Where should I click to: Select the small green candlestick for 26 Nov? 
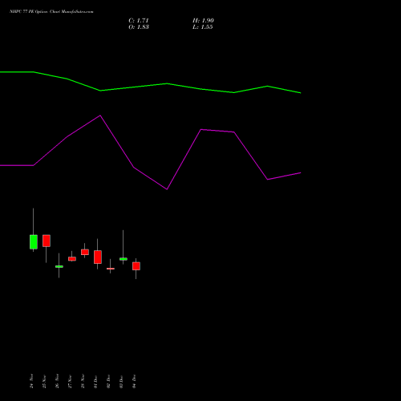59,266
